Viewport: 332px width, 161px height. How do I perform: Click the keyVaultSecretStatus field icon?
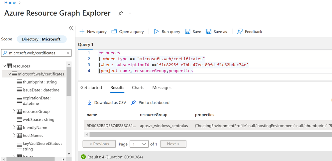click(19, 146)
